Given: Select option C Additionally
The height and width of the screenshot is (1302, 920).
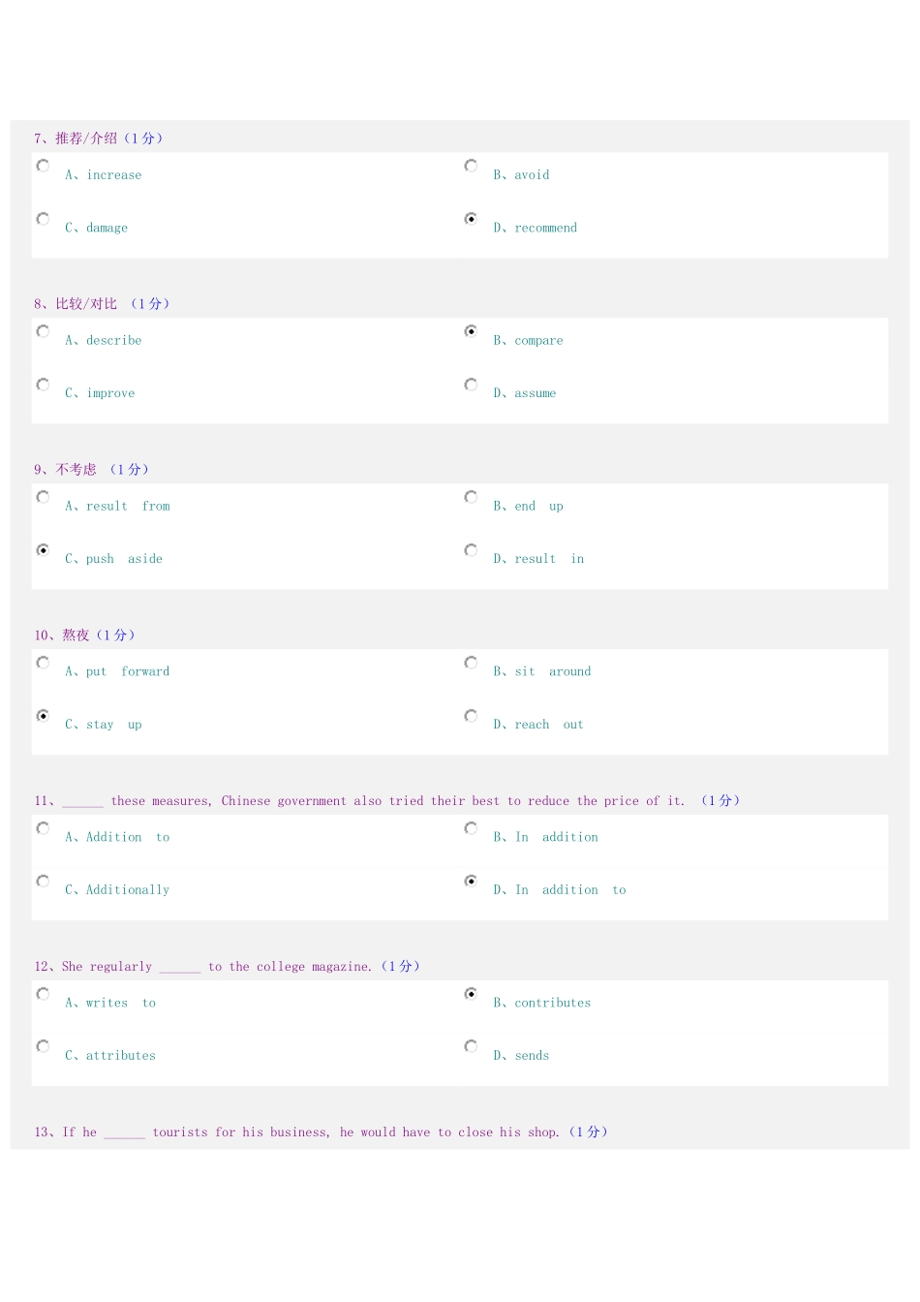Looking at the screenshot, I should click(43, 882).
